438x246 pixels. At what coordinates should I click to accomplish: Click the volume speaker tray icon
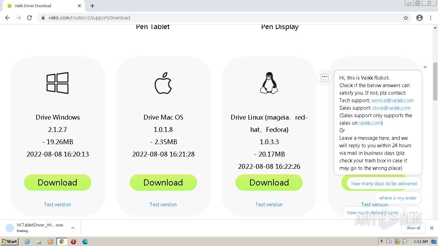coord(389,242)
